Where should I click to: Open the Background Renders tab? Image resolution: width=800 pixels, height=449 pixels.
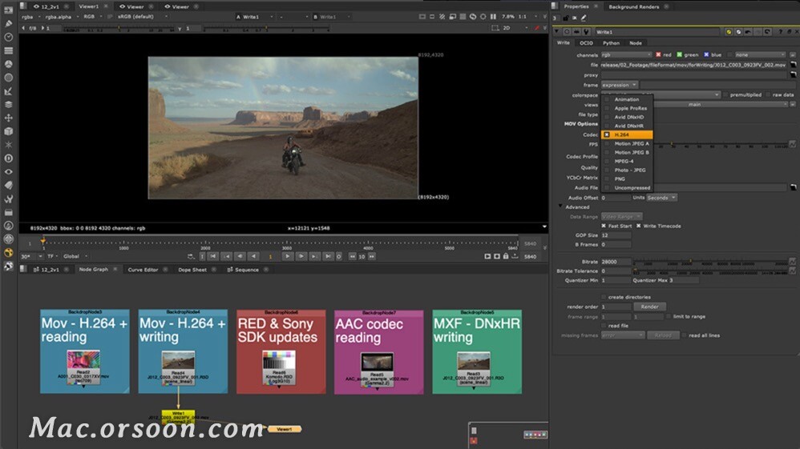click(634, 6)
